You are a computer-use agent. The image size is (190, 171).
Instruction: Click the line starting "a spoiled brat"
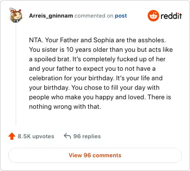click(x=97, y=59)
